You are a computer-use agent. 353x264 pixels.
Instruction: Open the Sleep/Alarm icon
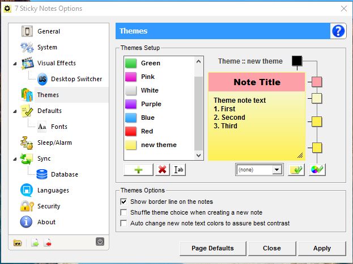point(27,143)
